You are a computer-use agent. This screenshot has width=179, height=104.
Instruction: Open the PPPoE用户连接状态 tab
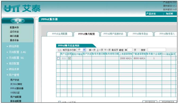(x=113, y=34)
